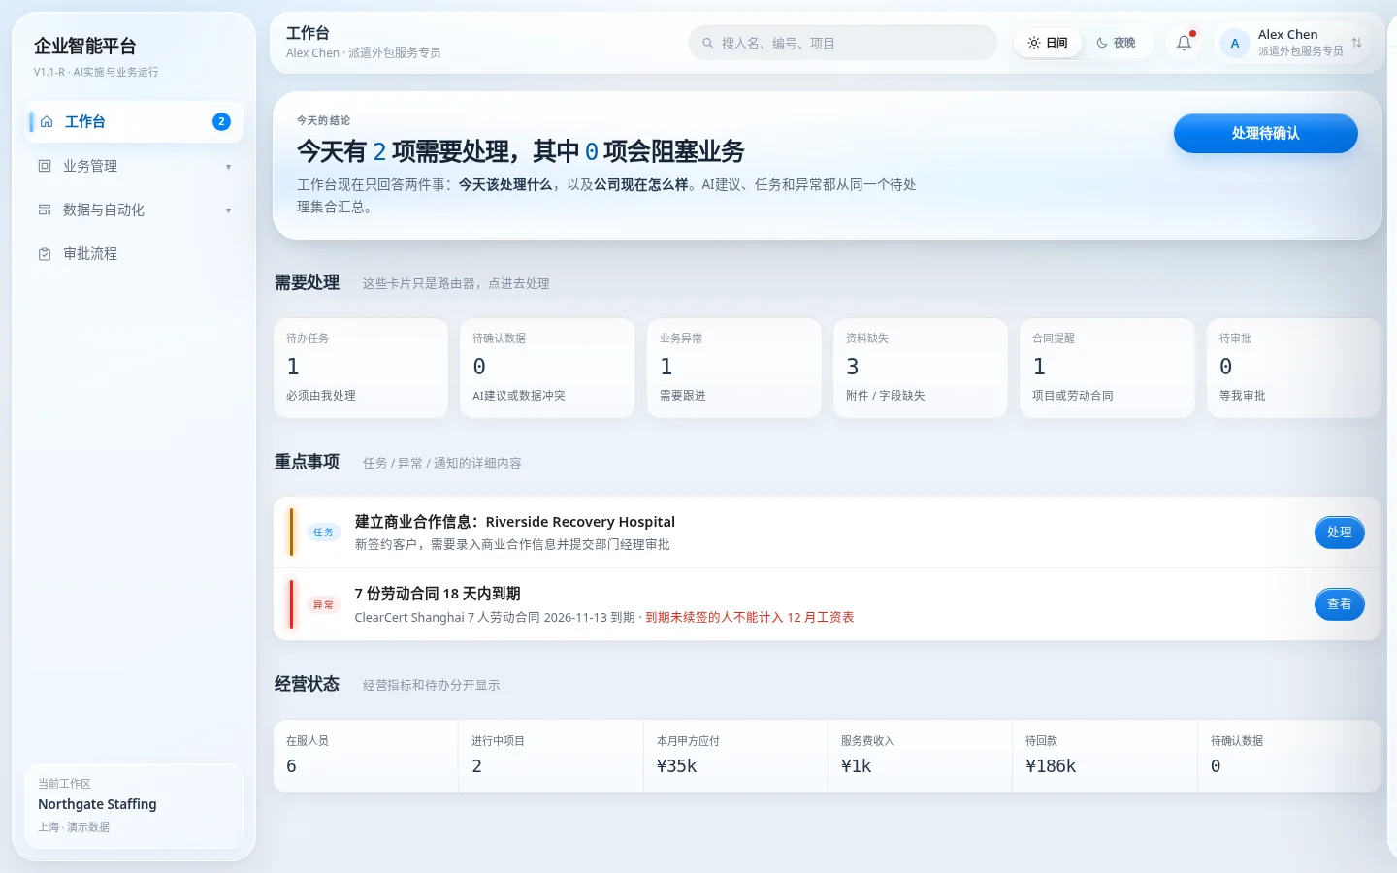This screenshot has height=873, width=1397.
Task: Open the Alex Chen account dropdown
Action: 1293,43
